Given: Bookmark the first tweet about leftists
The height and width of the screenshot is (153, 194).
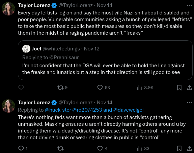Looking at the screenshot, I should [179, 87].
